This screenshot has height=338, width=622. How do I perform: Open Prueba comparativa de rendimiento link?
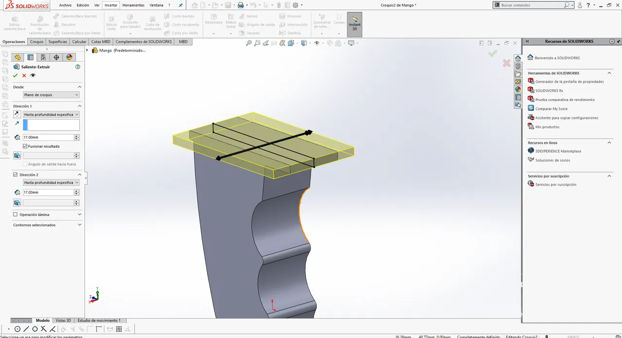click(x=565, y=100)
